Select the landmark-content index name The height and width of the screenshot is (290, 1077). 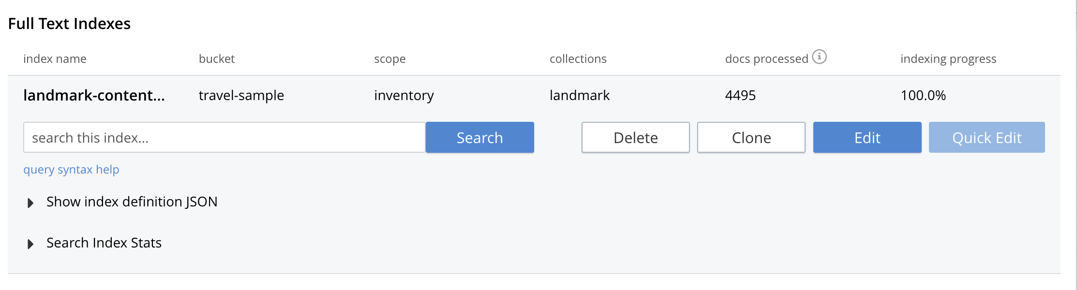(94, 96)
